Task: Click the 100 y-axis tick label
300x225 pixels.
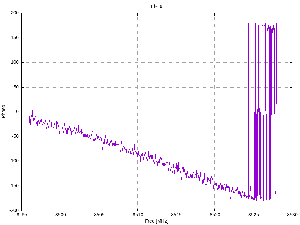Action: 15,62
